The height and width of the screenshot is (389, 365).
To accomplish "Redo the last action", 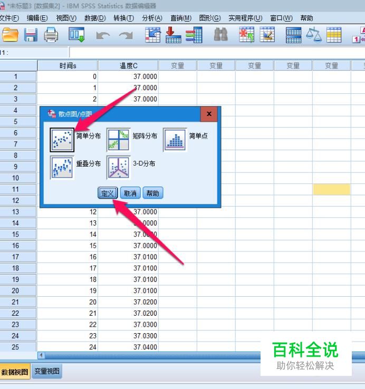I will click(x=126, y=35).
